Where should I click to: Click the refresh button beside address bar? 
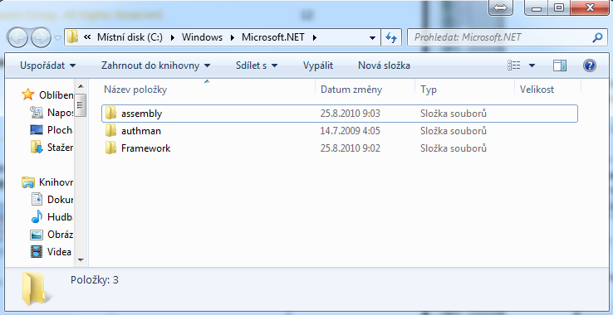point(391,37)
